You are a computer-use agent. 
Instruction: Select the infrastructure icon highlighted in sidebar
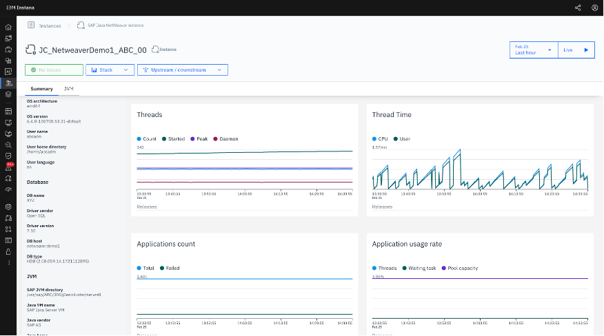(8, 83)
